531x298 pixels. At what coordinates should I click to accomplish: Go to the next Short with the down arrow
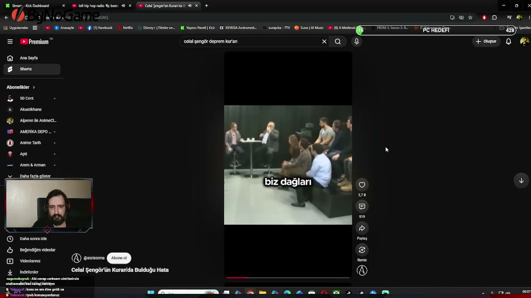[x=521, y=180]
